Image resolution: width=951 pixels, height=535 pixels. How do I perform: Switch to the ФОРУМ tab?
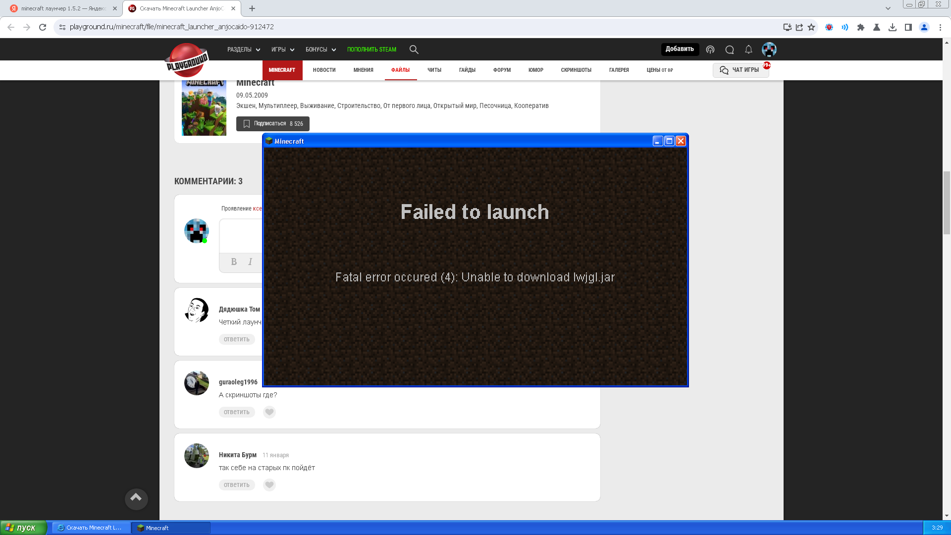(x=502, y=70)
